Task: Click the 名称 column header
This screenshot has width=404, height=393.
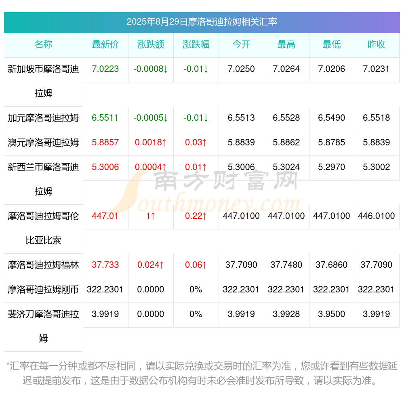Action: click(x=43, y=44)
